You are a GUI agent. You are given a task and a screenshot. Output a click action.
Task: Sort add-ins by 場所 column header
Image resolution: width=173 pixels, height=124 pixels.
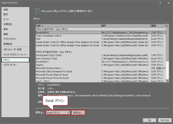point(126,26)
